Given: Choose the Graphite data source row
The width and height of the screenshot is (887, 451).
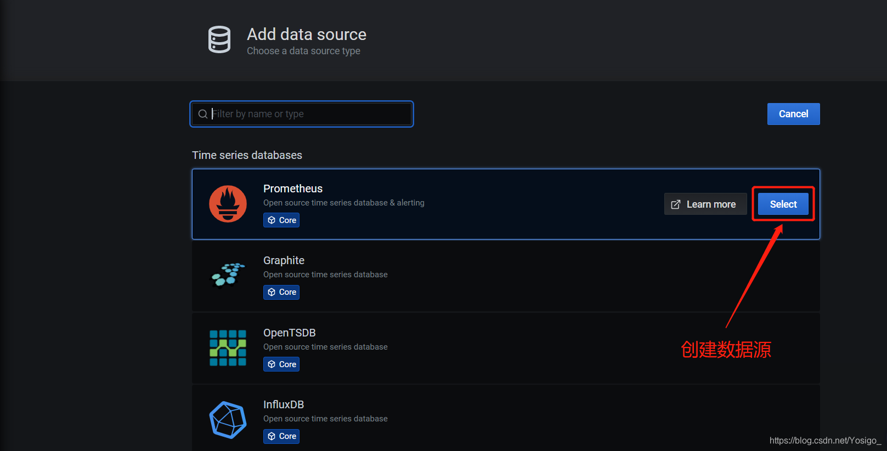Looking at the screenshot, I should pos(506,276).
